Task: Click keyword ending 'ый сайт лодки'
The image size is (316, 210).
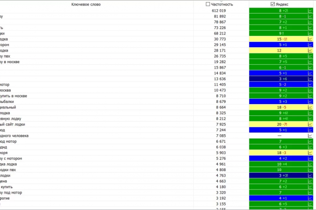Action: click(x=12, y=124)
